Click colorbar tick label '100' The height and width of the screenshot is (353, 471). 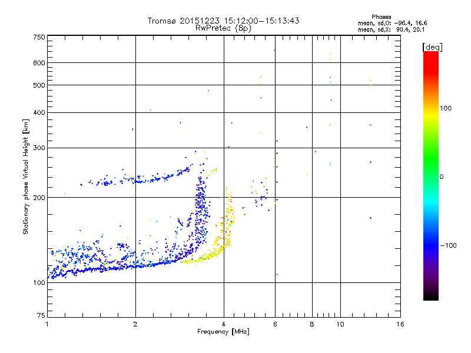[x=446, y=108]
